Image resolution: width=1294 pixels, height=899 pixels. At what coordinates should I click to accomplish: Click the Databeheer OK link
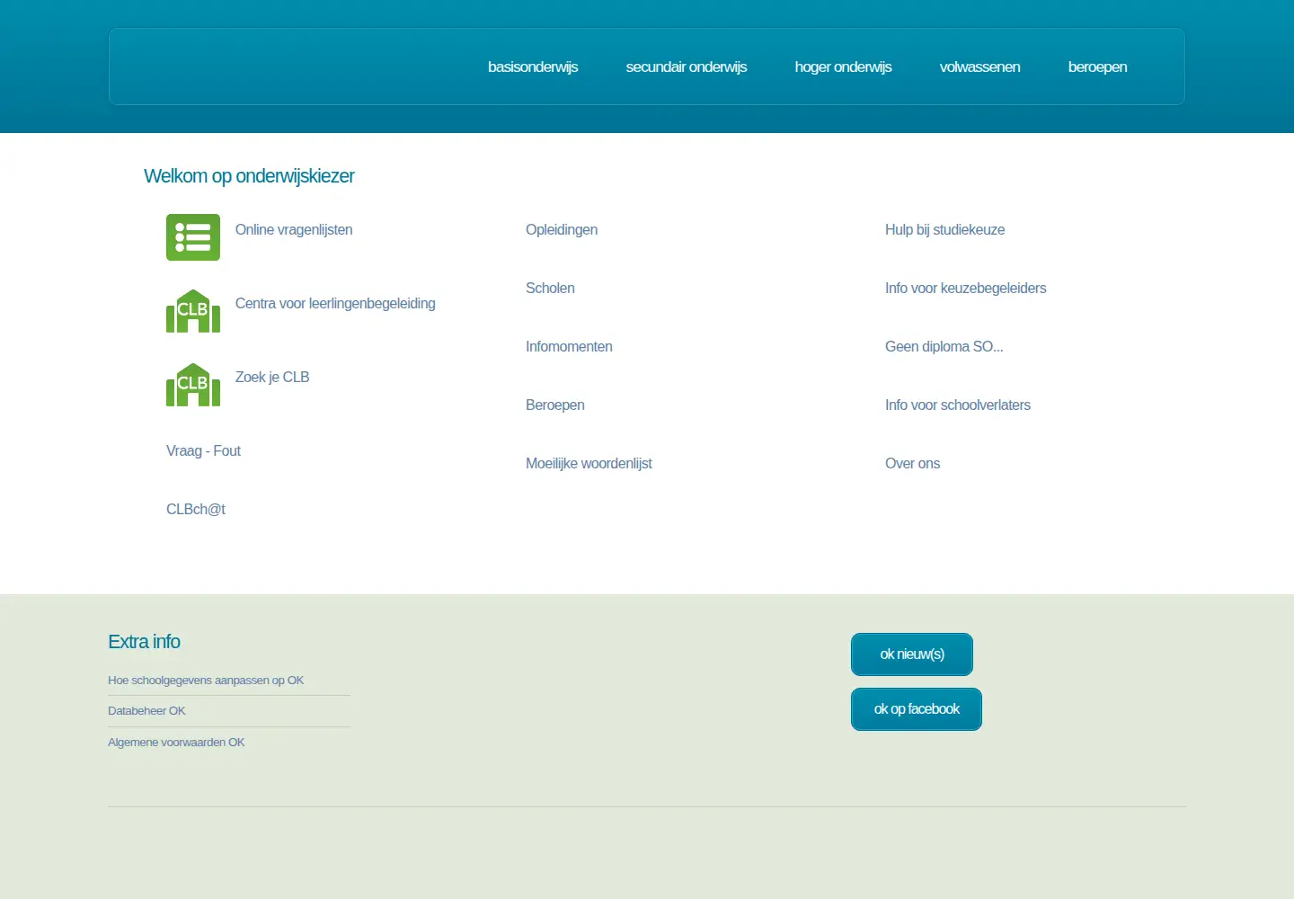point(146,710)
